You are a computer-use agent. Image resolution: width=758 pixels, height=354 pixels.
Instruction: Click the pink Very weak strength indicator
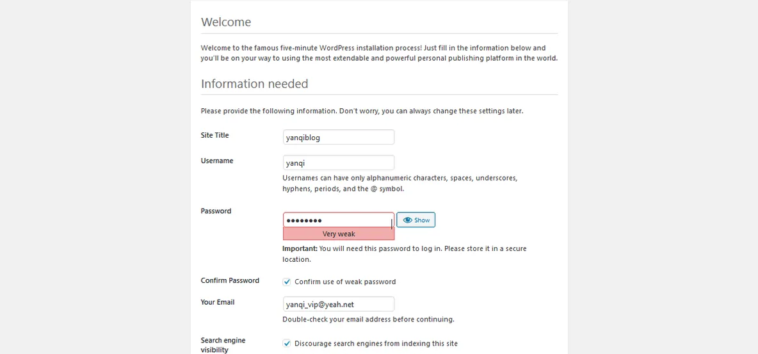click(x=339, y=234)
